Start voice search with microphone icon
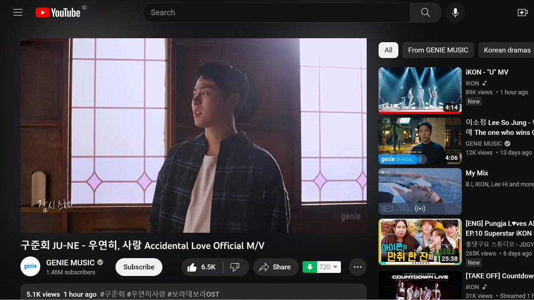534x300 pixels. point(455,12)
